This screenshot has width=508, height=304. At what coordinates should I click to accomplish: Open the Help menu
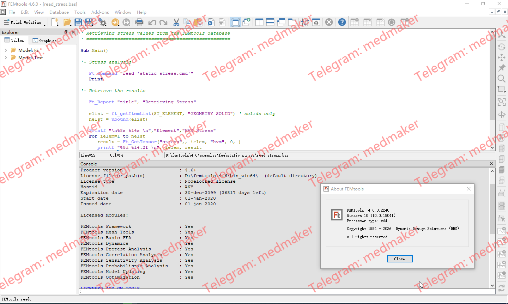click(x=141, y=12)
